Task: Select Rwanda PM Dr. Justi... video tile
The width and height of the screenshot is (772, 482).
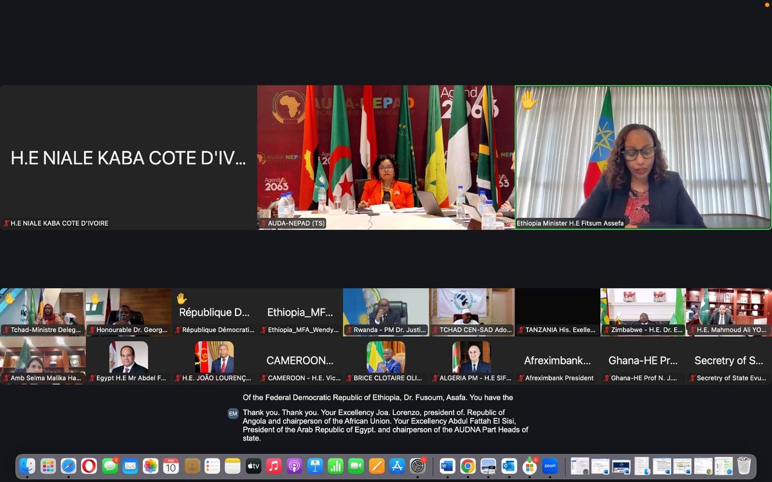Action: point(386,312)
